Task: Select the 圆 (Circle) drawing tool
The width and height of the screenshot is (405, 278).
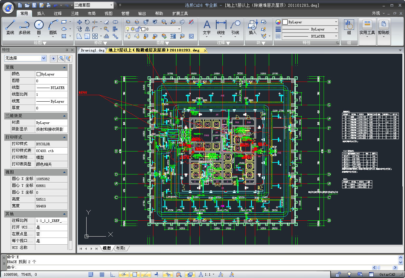Action: (39, 28)
